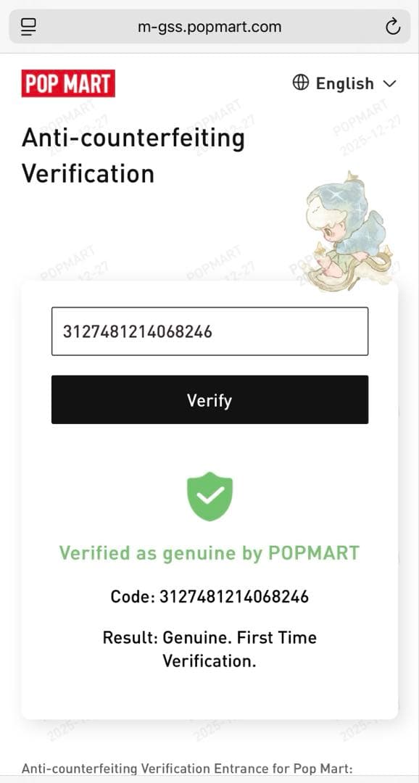Click the 'Result: Genuine. First Time' text
419x783 pixels.
pyautogui.click(x=209, y=638)
